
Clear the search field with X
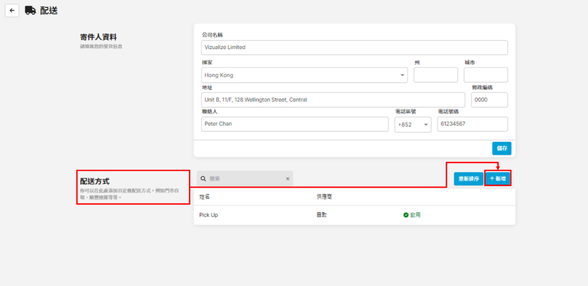pyautogui.click(x=288, y=179)
